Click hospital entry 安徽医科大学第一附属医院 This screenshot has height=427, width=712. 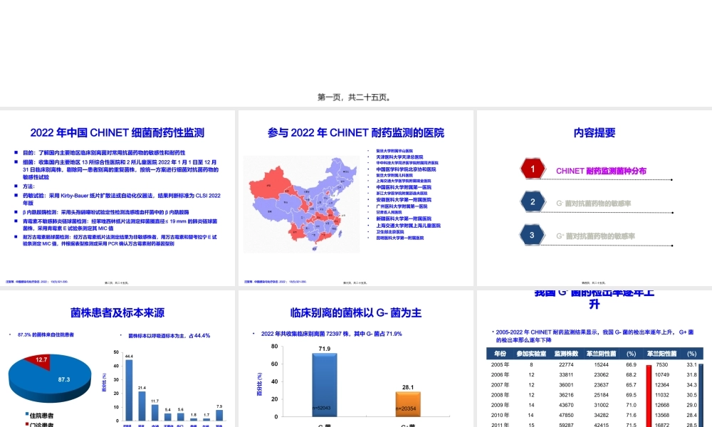[403, 200]
